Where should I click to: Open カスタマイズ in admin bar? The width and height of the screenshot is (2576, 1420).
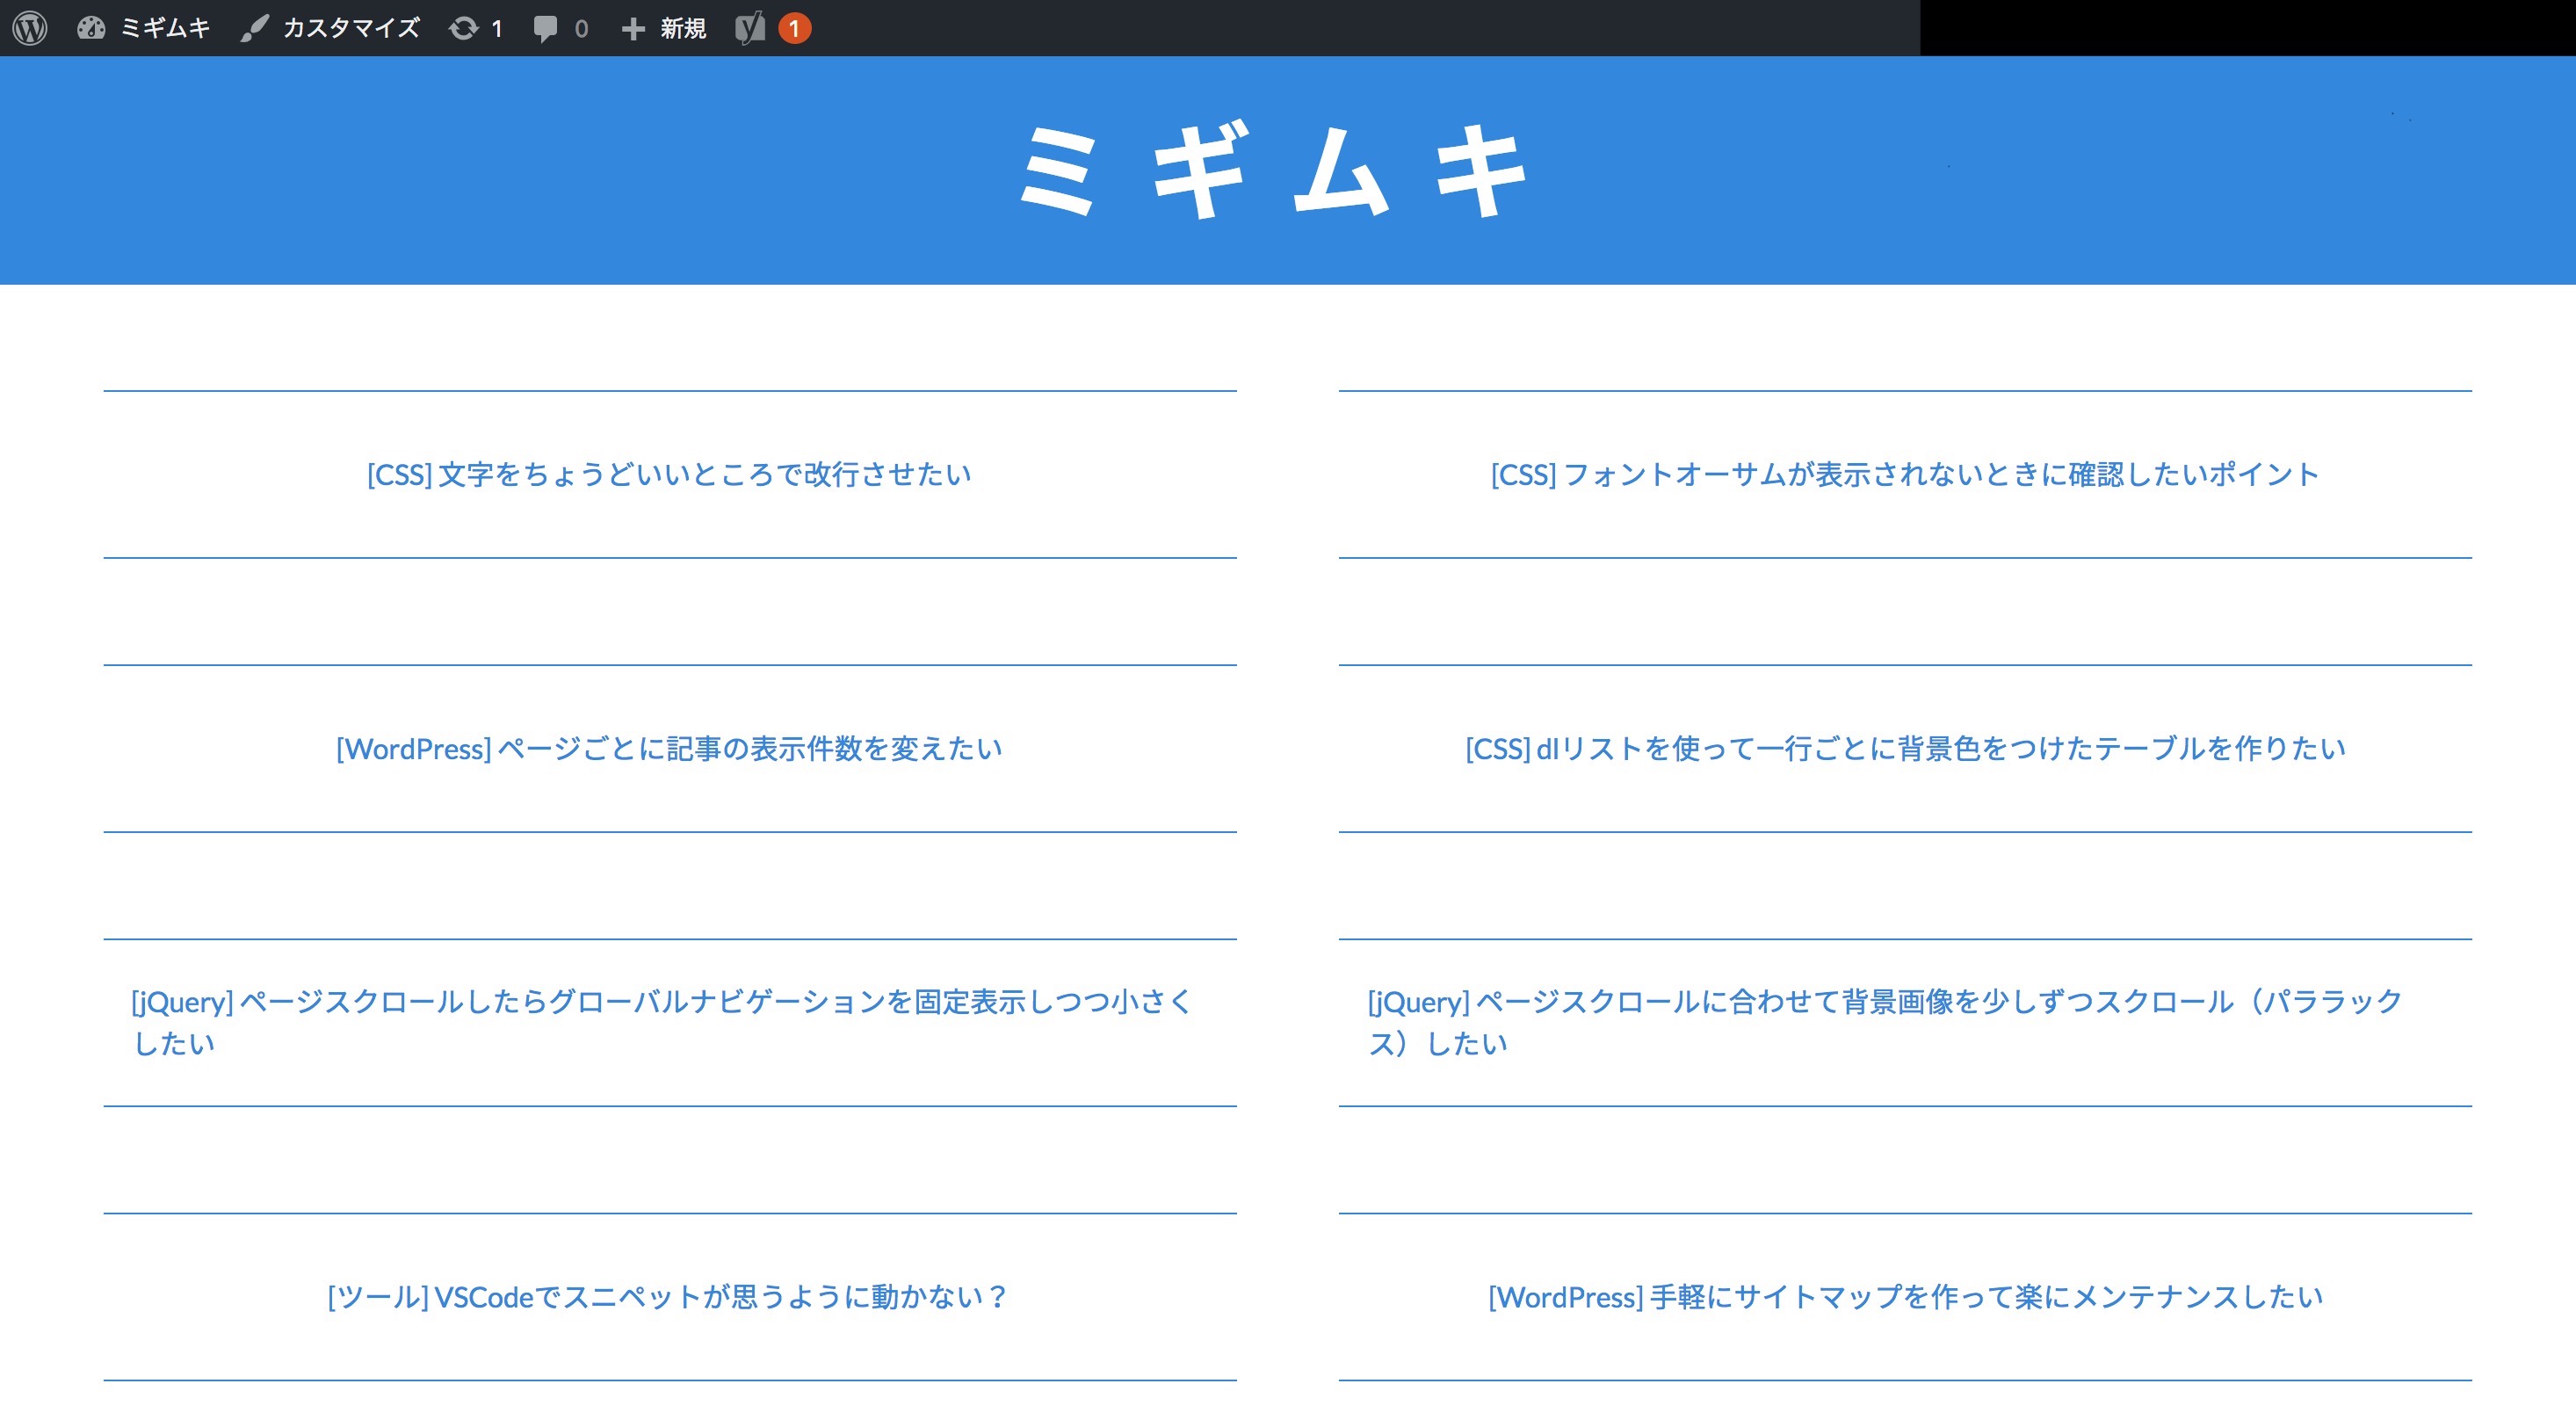coord(351,28)
